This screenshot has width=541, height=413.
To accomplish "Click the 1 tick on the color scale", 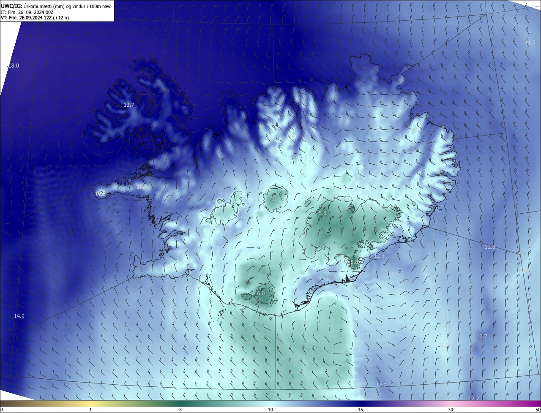I will 90,410.
